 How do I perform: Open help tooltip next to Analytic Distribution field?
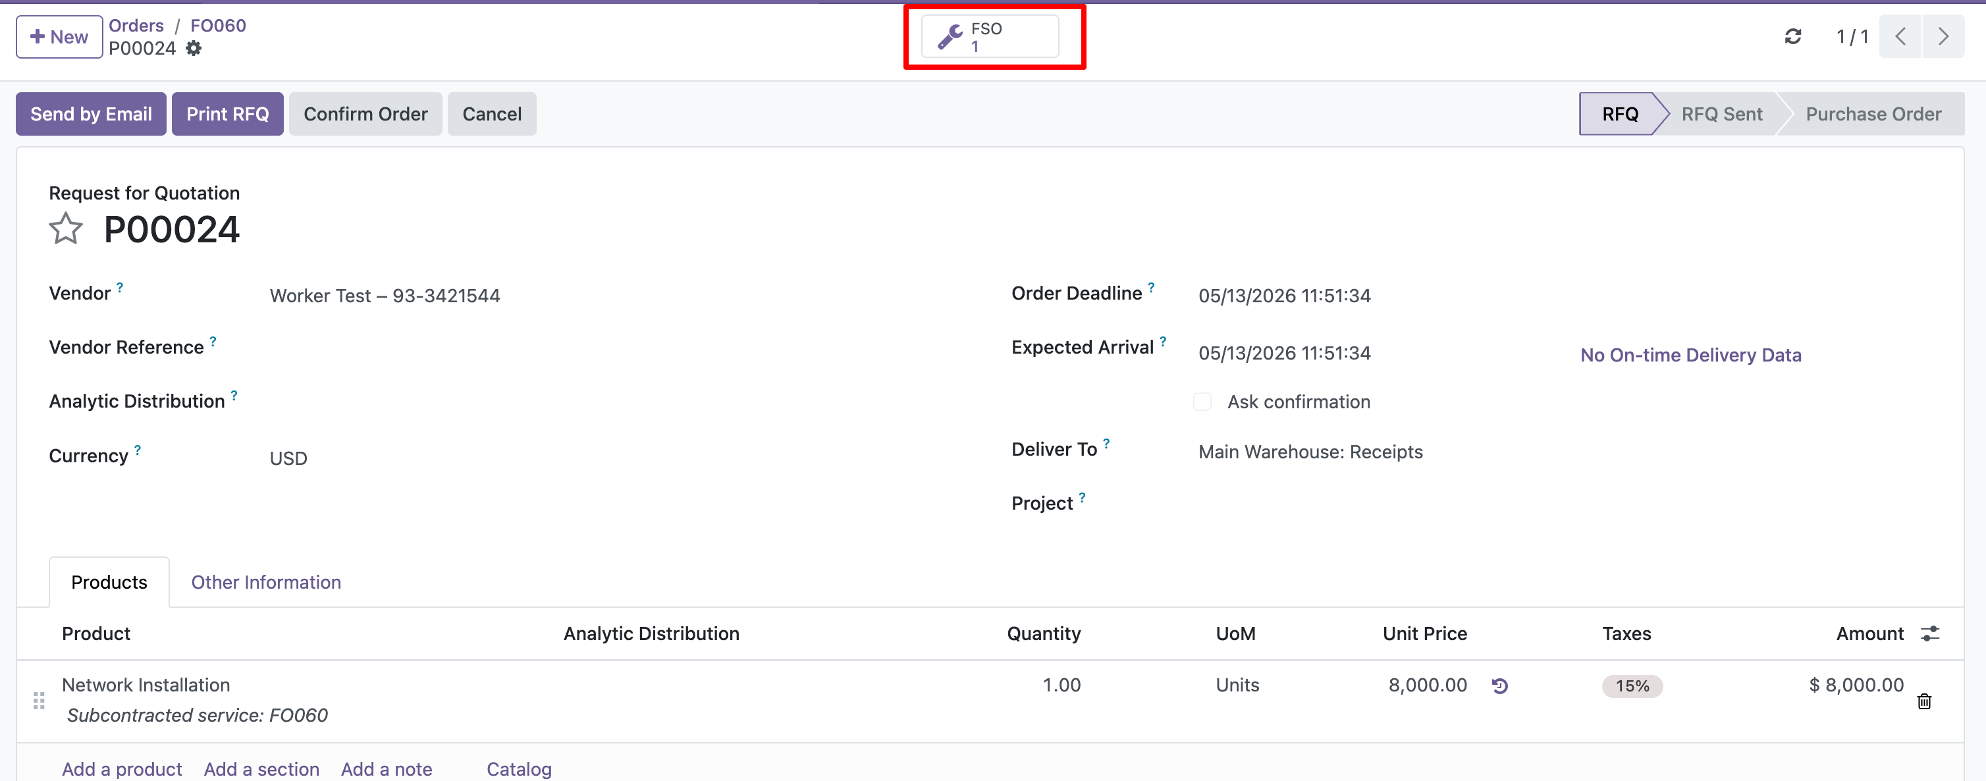coord(234,396)
